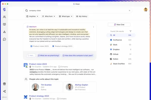Click Akshay Goplan's profile photo

[69, 87]
